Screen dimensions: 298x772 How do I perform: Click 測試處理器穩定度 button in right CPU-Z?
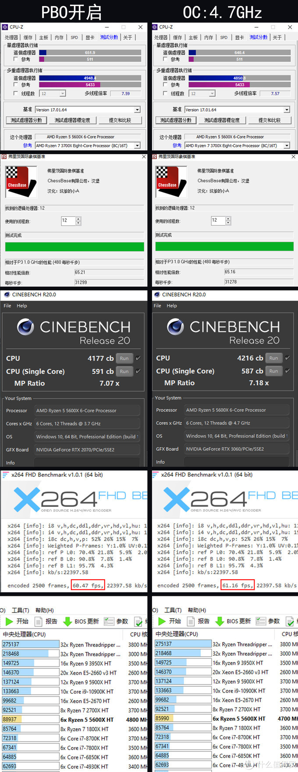point(222,120)
